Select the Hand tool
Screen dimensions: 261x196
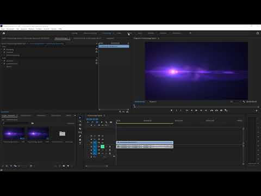pos(80,140)
